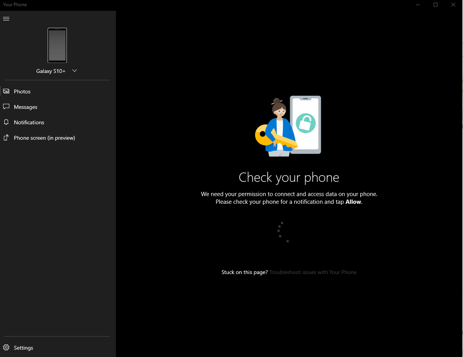This screenshot has width=463, height=357.
Task: Maximize the Your Phone window
Action: pyautogui.click(x=436, y=5)
